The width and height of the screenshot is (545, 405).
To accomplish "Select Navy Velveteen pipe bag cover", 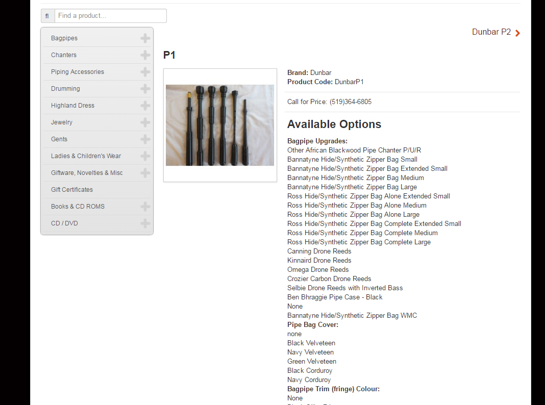I will tap(310, 352).
